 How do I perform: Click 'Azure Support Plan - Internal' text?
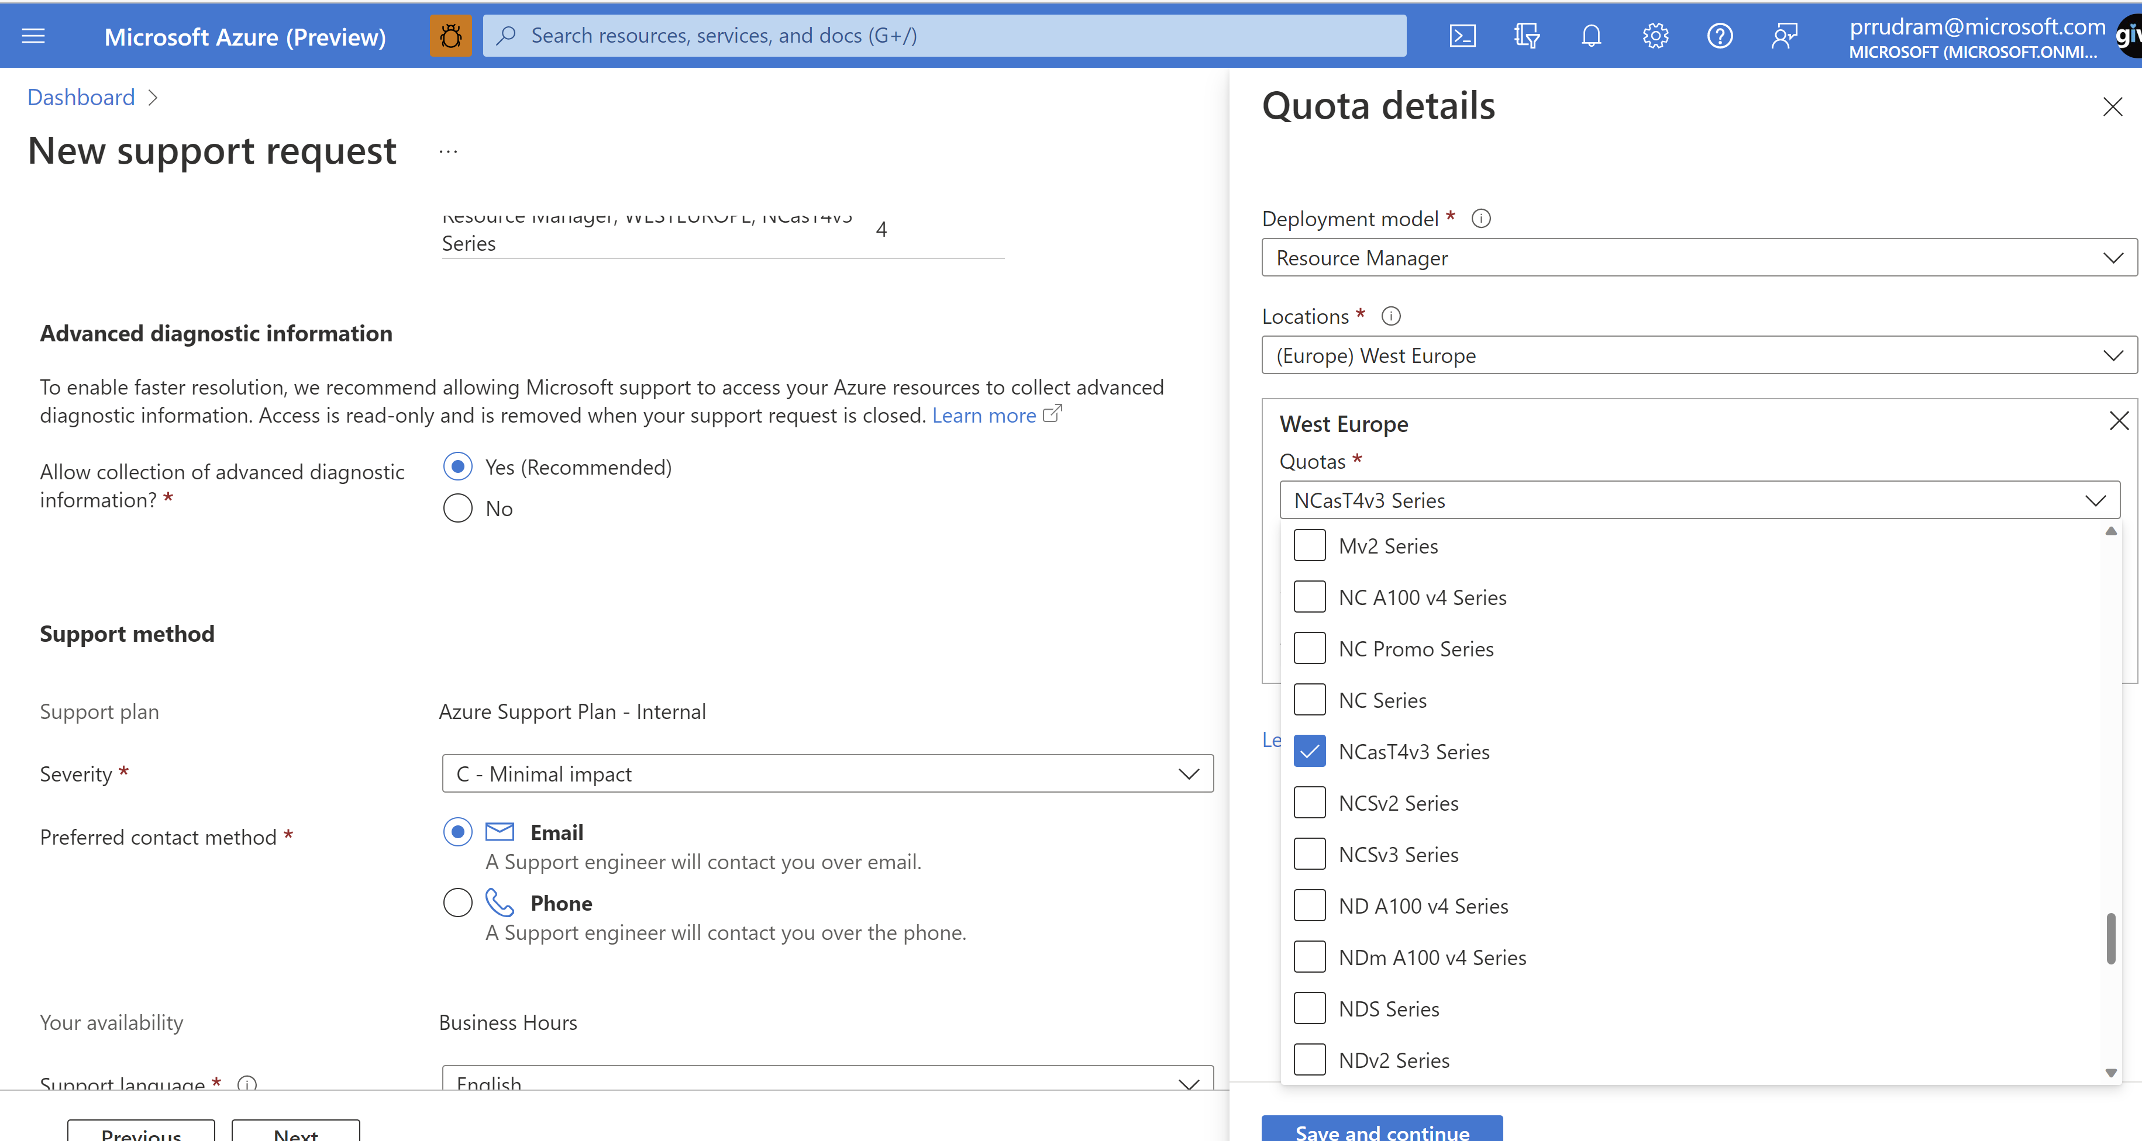(572, 712)
